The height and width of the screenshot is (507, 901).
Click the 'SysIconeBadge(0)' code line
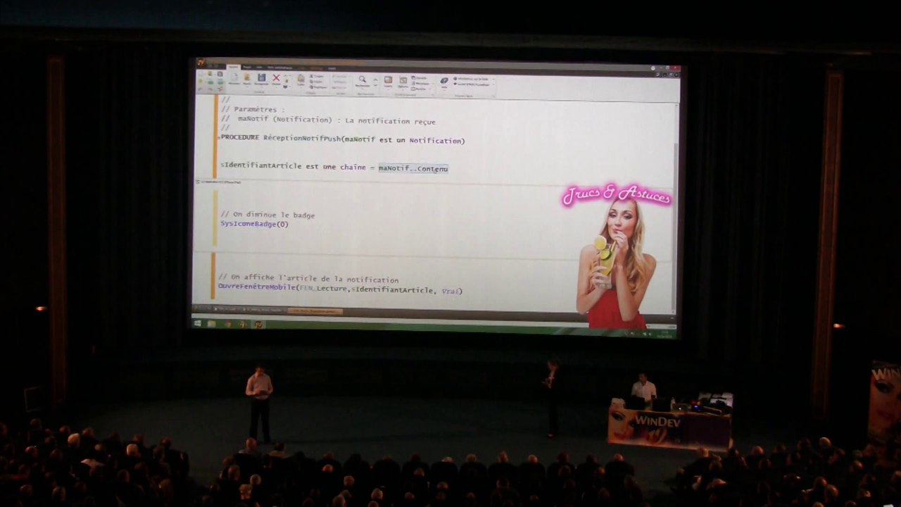click(x=254, y=224)
